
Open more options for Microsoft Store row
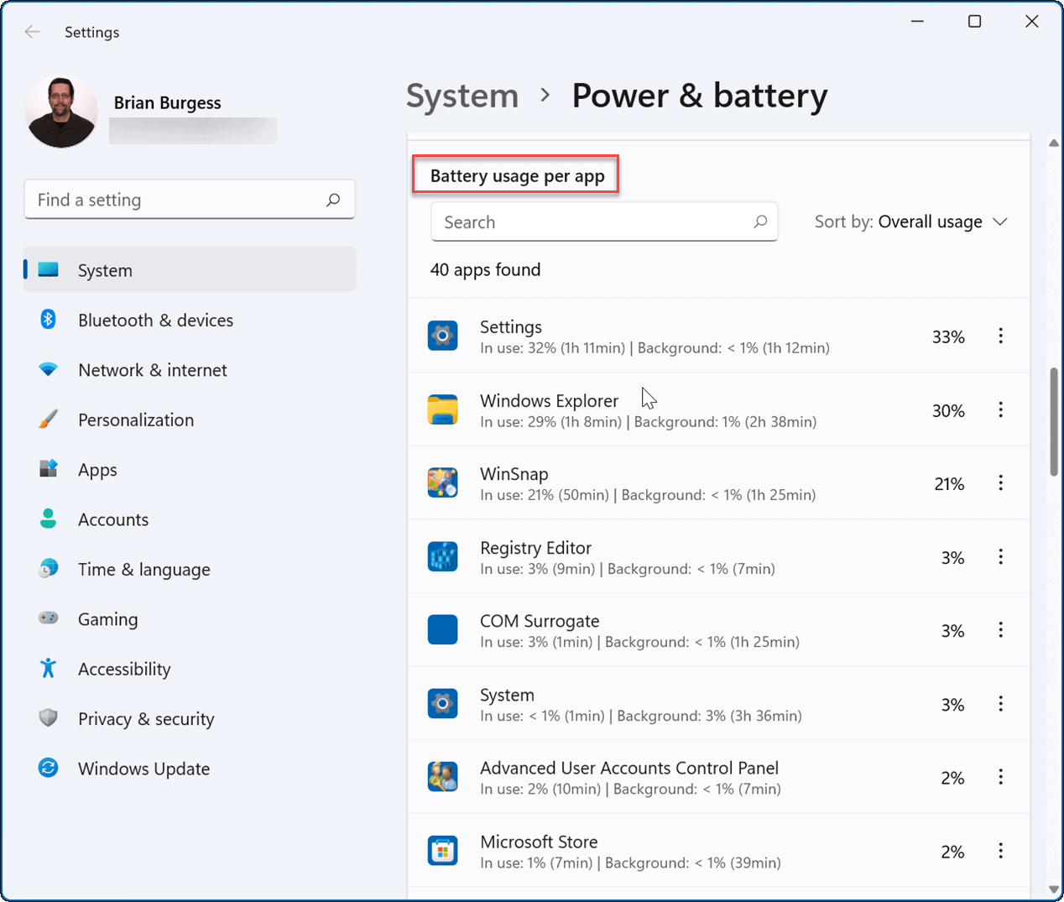1000,850
